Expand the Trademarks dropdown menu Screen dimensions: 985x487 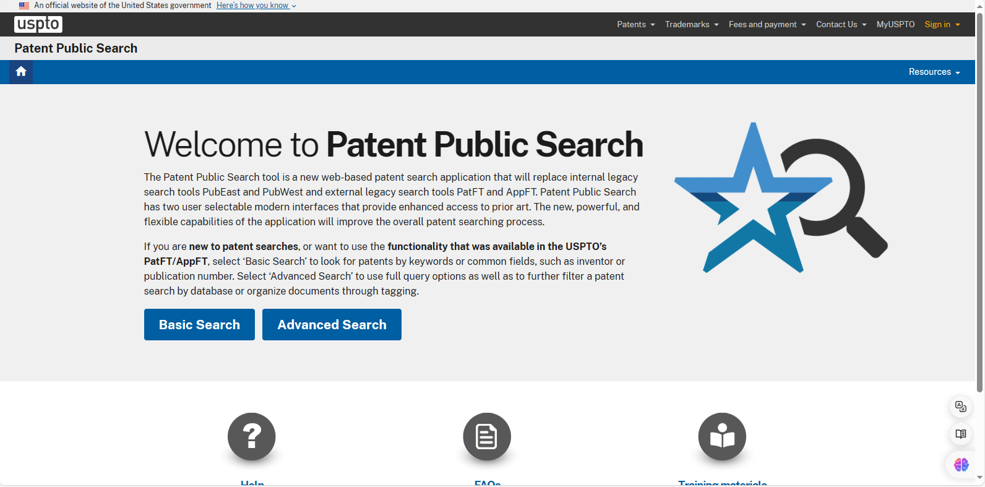coord(691,25)
